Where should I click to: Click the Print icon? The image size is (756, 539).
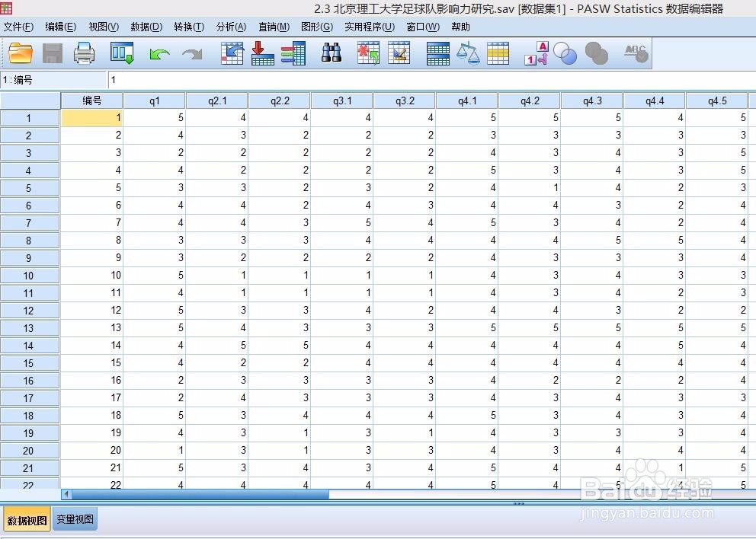(x=85, y=53)
